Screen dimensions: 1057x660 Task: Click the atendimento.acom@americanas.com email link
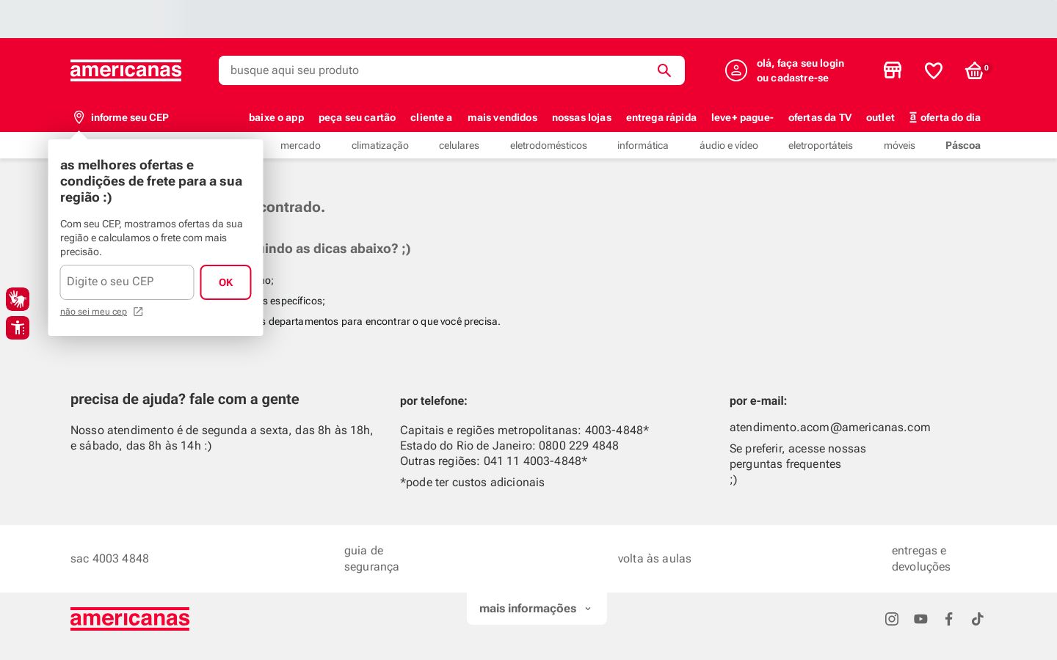point(830,428)
